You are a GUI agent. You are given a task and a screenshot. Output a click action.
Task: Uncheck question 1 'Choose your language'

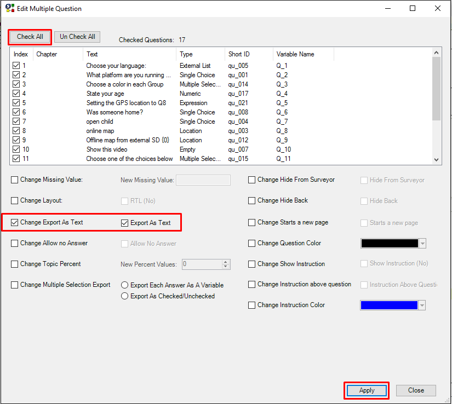[x=16, y=66]
